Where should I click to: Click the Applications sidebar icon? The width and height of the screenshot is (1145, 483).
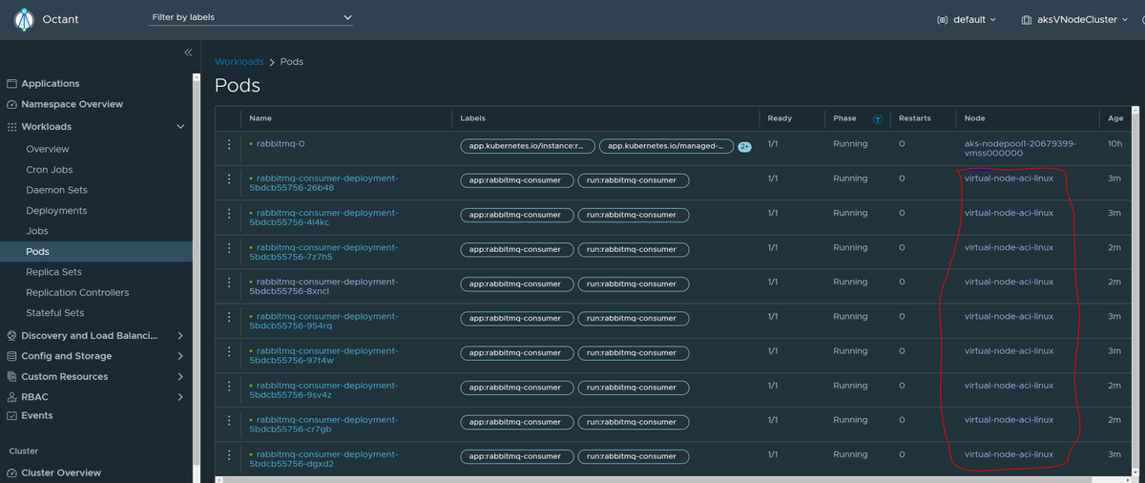(12, 84)
